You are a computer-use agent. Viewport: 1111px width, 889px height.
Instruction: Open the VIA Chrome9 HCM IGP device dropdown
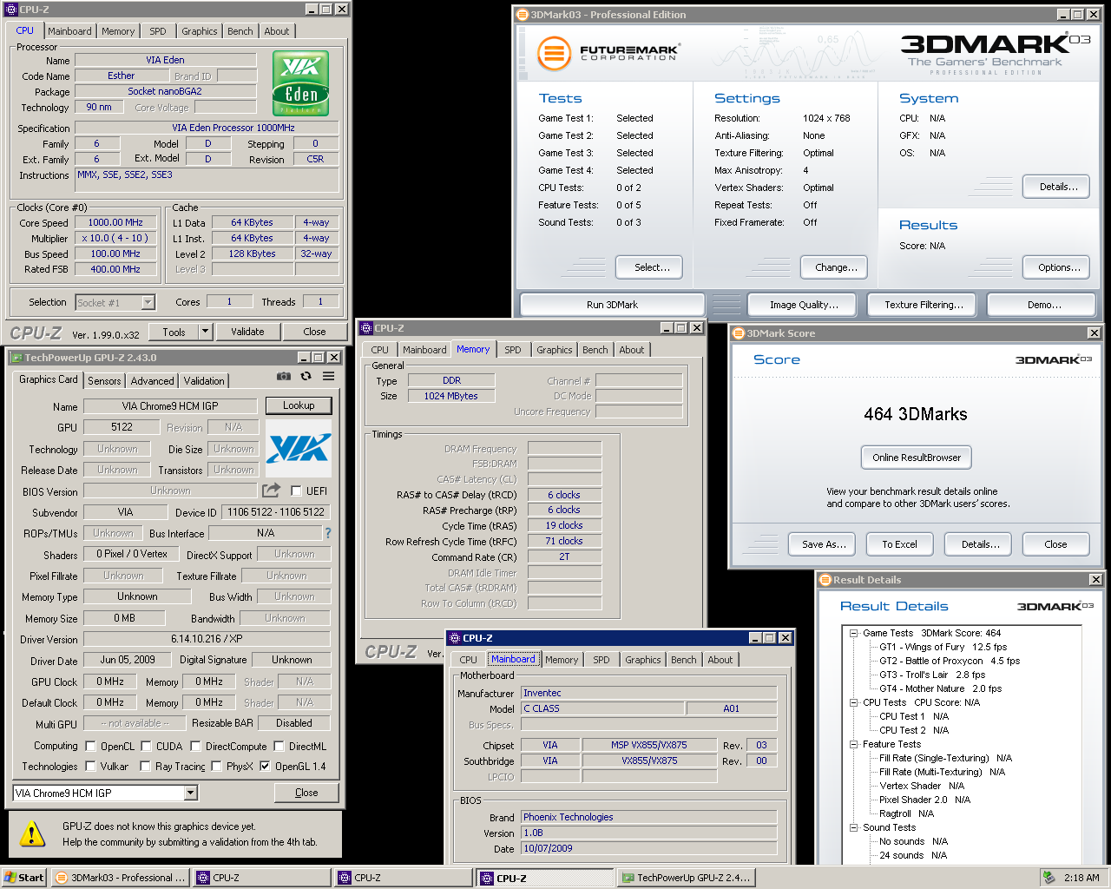click(191, 793)
